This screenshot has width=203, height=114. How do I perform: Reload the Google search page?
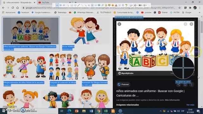pyautogui.click(x=13, y=8)
